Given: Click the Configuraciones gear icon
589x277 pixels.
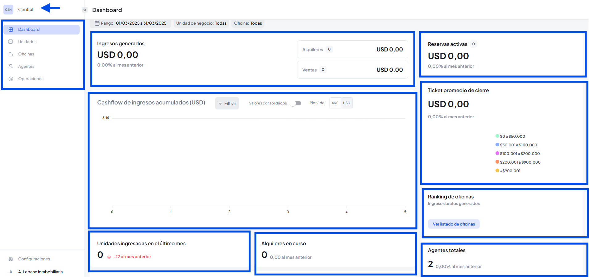Looking at the screenshot, I should 11,259.
